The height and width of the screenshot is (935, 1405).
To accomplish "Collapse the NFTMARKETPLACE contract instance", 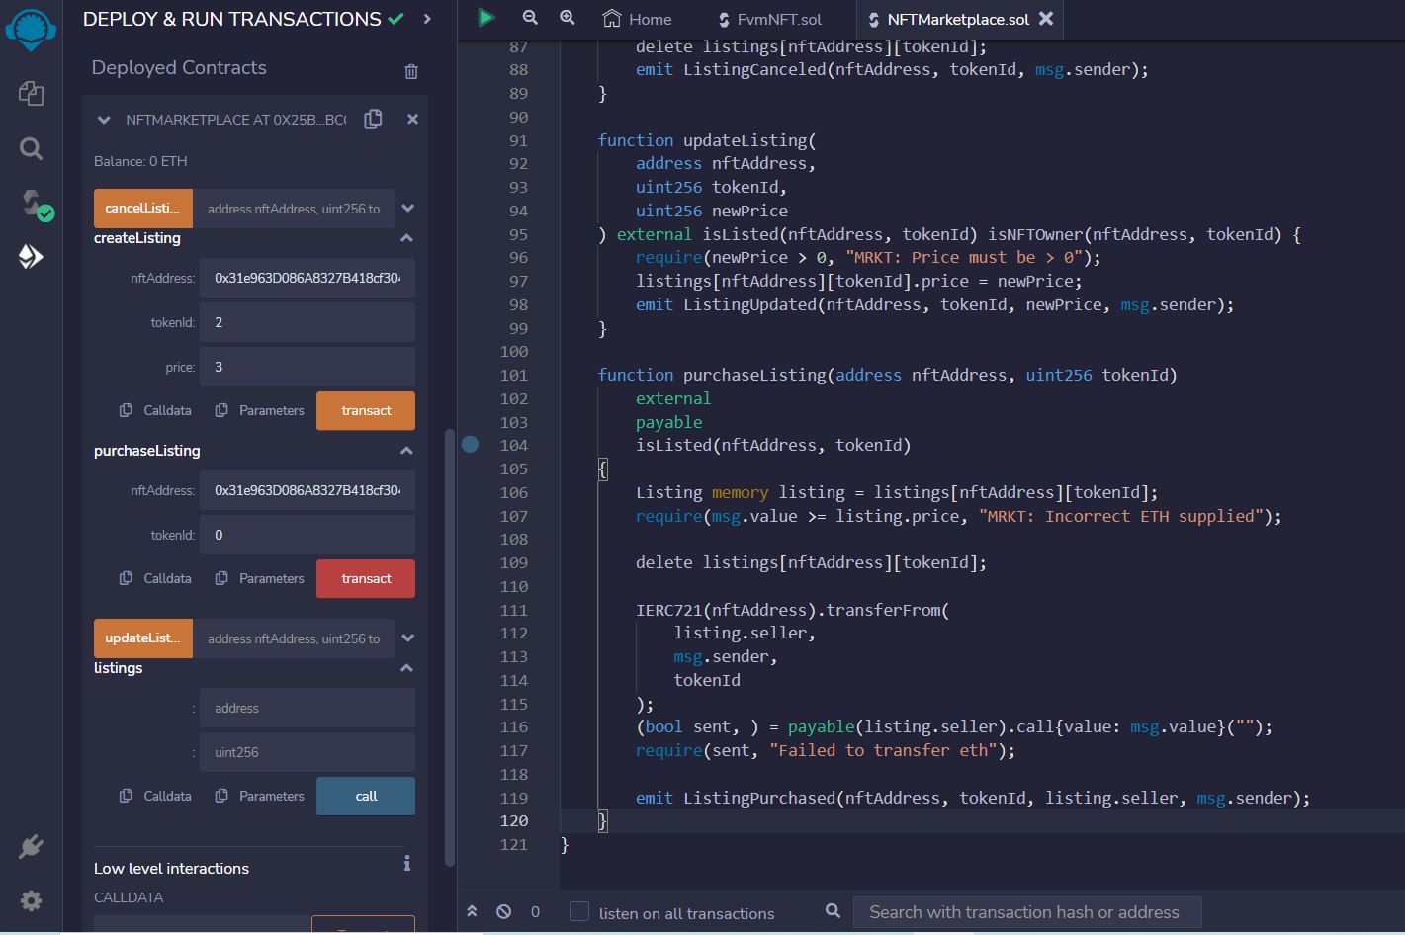I will [x=104, y=120].
